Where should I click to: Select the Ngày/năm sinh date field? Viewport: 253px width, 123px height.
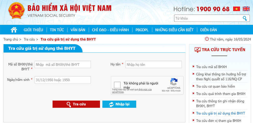63,80
